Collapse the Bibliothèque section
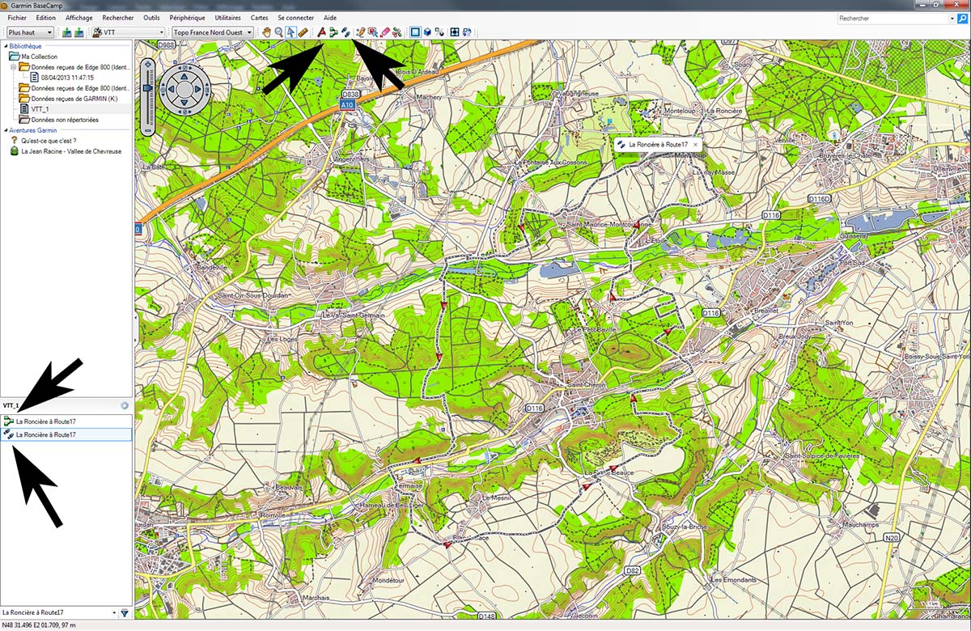This screenshot has width=971, height=631. [x=6, y=47]
